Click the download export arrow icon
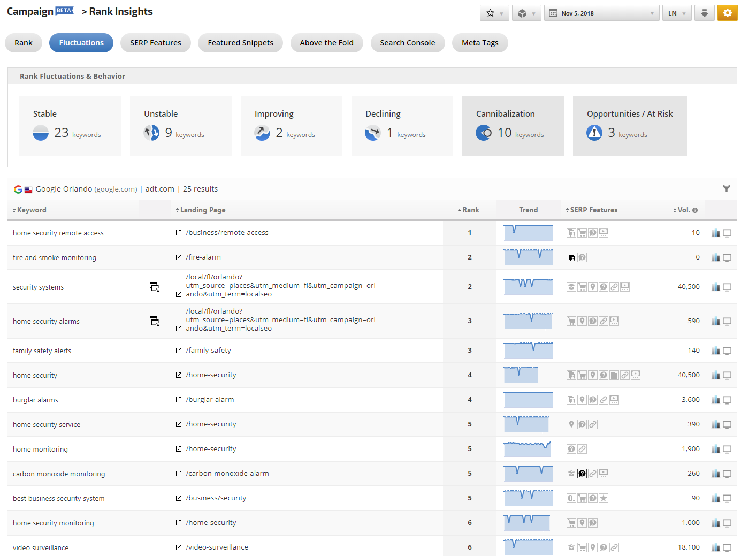The width and height of the screenshot is (741, 556). (x=704, y=13)
